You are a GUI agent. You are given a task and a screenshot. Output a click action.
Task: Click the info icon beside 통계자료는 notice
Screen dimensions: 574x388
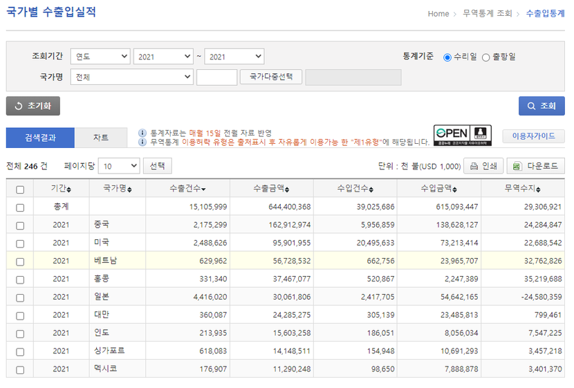pos(142,133)
